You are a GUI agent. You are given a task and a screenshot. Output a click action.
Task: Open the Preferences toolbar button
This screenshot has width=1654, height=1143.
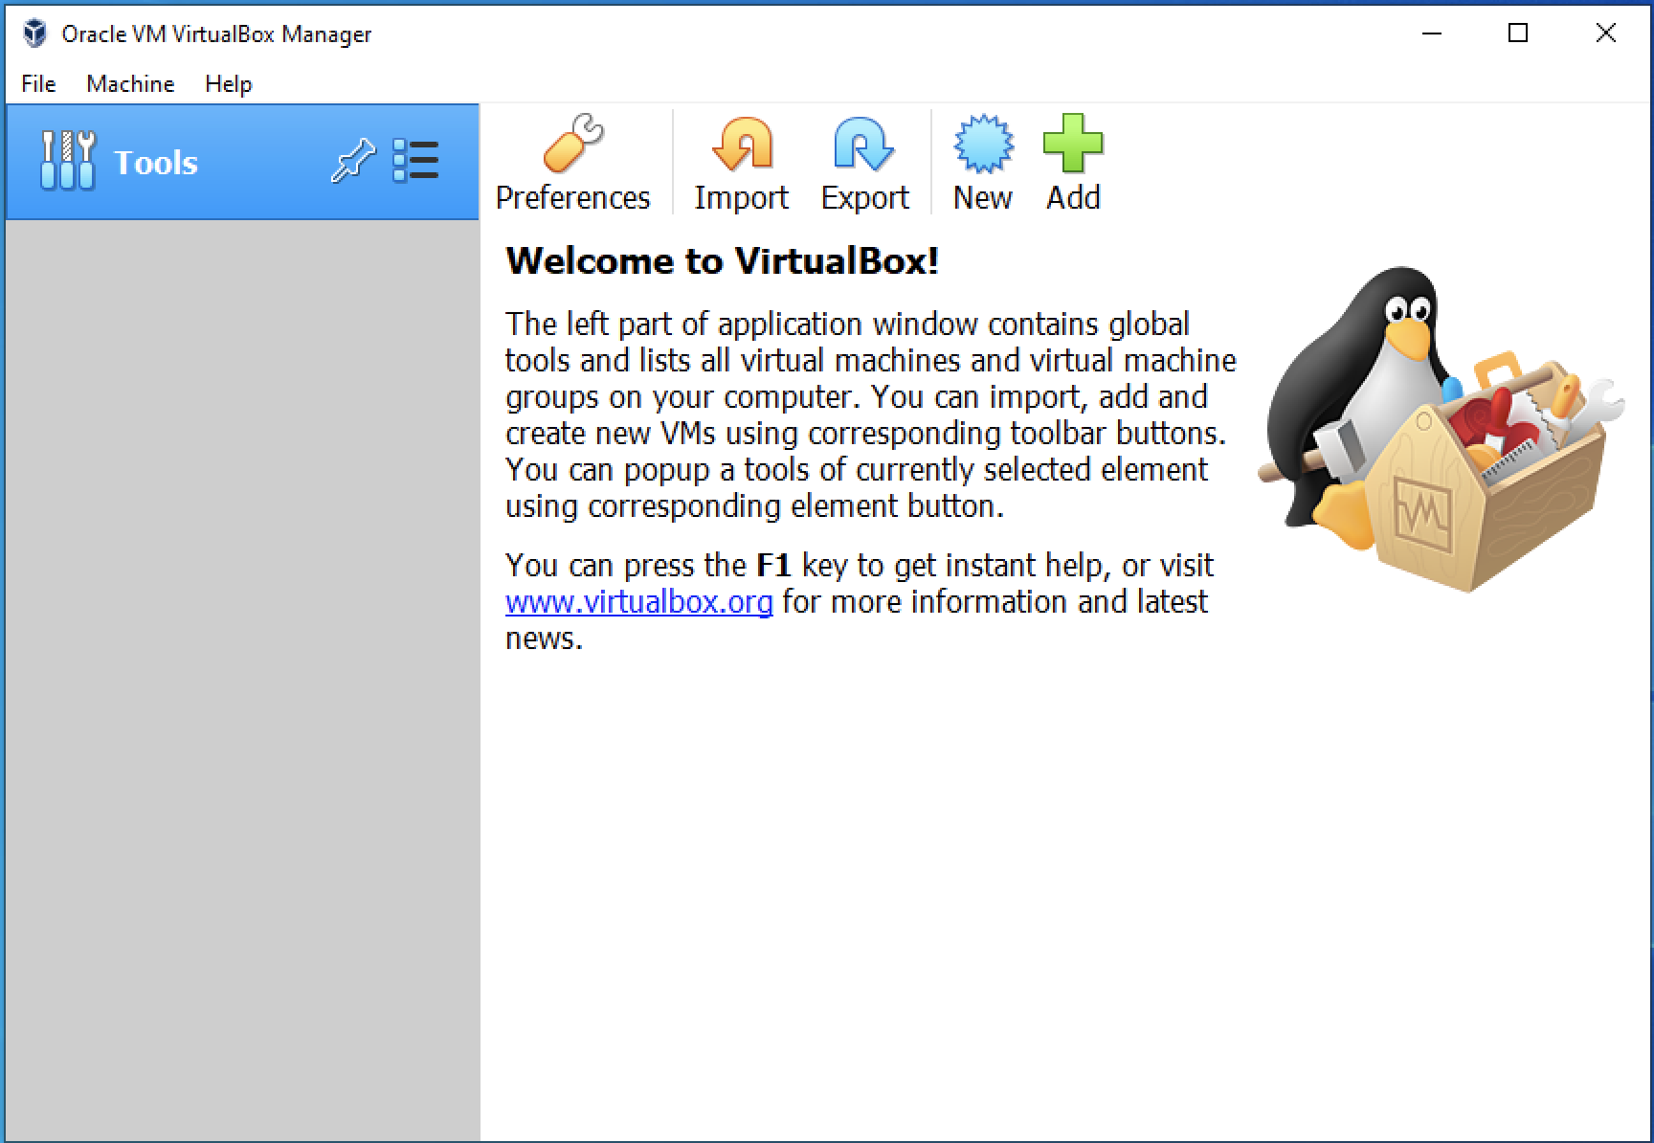(572, 163)
